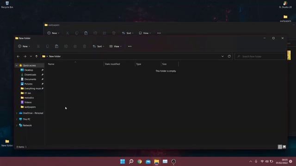Select the wallpapers folder in sidebar
The width and height of the screenshot is (296, 166).
coord(30,107)
